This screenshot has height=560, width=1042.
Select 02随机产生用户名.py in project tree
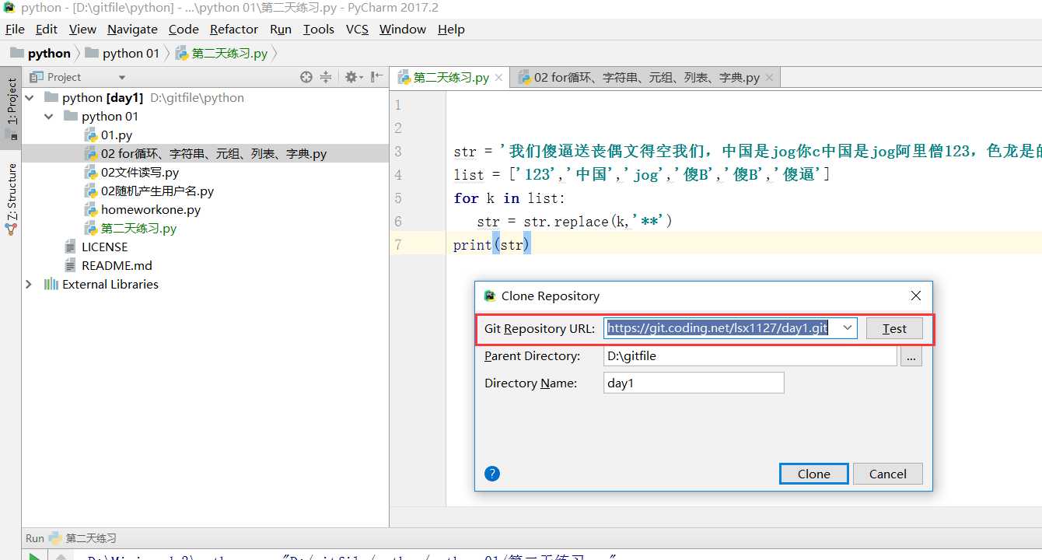pos(157,191)
